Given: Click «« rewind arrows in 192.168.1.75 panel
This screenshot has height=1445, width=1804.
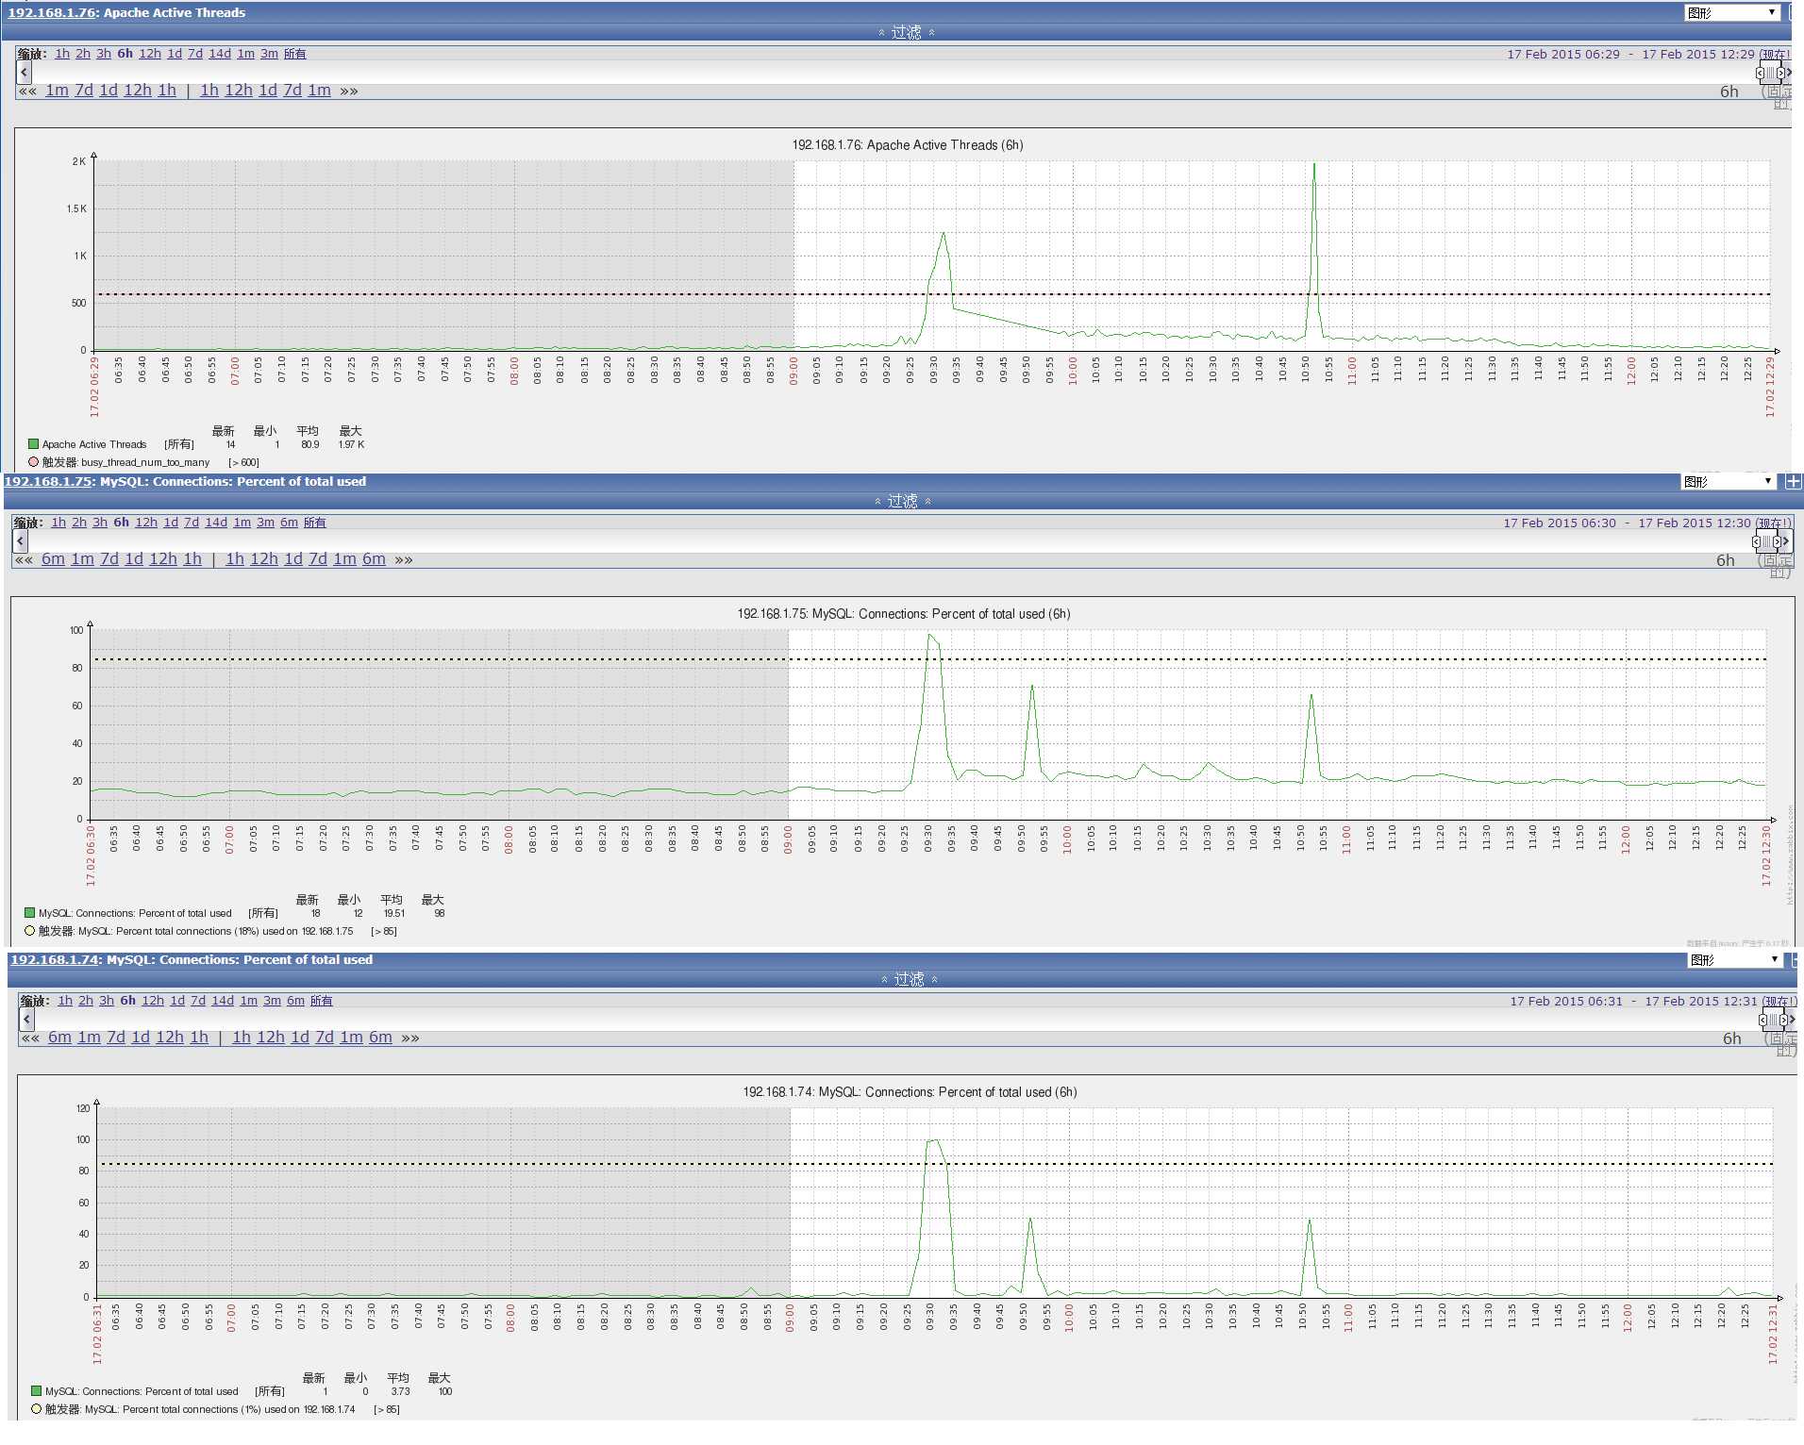Looking at the screenshot, I should tap(24, 560).
